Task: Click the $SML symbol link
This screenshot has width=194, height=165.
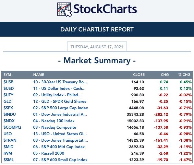Action: (8, 160)
